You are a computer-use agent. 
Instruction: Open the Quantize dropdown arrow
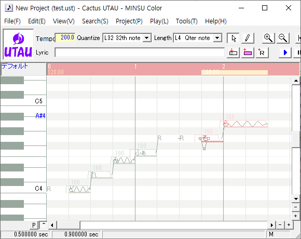pos(147,38)
